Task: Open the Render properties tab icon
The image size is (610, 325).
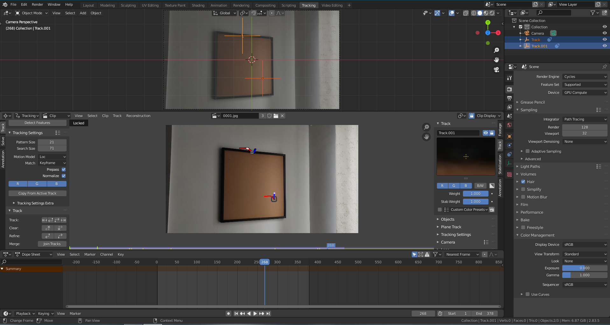Action: (509, 89)
